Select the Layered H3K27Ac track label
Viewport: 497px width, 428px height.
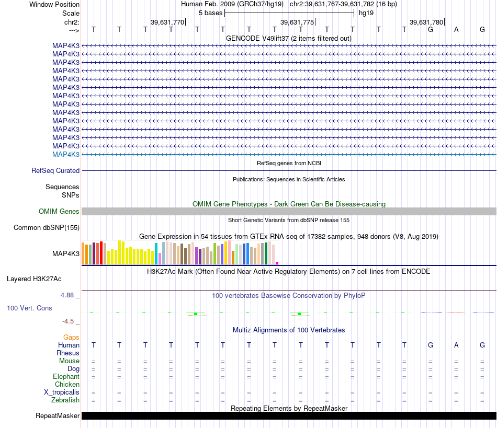point(34,279)
